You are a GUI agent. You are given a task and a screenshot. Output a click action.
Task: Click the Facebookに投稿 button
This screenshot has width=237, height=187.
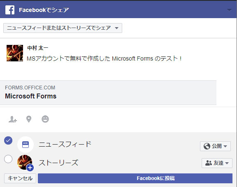[135, 178]
